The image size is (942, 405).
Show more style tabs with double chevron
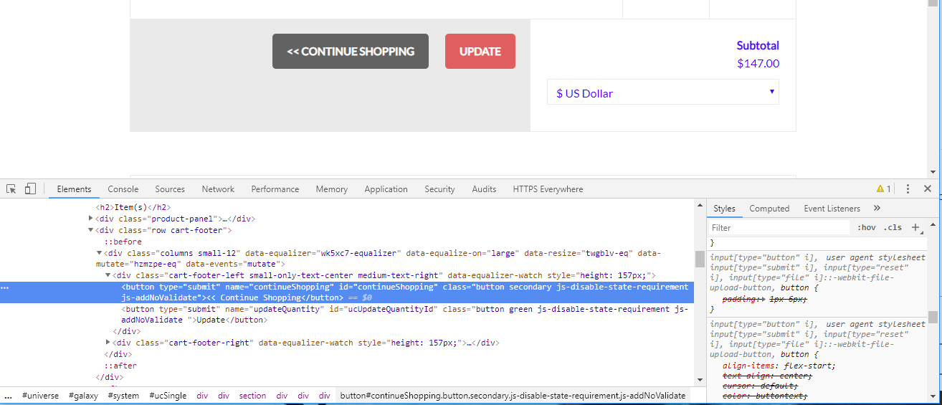877,208
